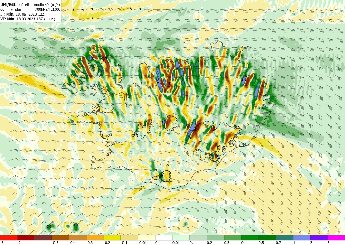The width and height of the screenshot is (345, 245).
Task: Click the '2.0' value label on the map
Action: (x=244, y=79)
